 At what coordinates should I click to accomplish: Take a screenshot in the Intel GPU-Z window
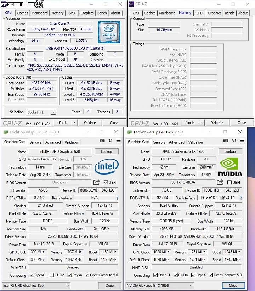pos(102,141)
